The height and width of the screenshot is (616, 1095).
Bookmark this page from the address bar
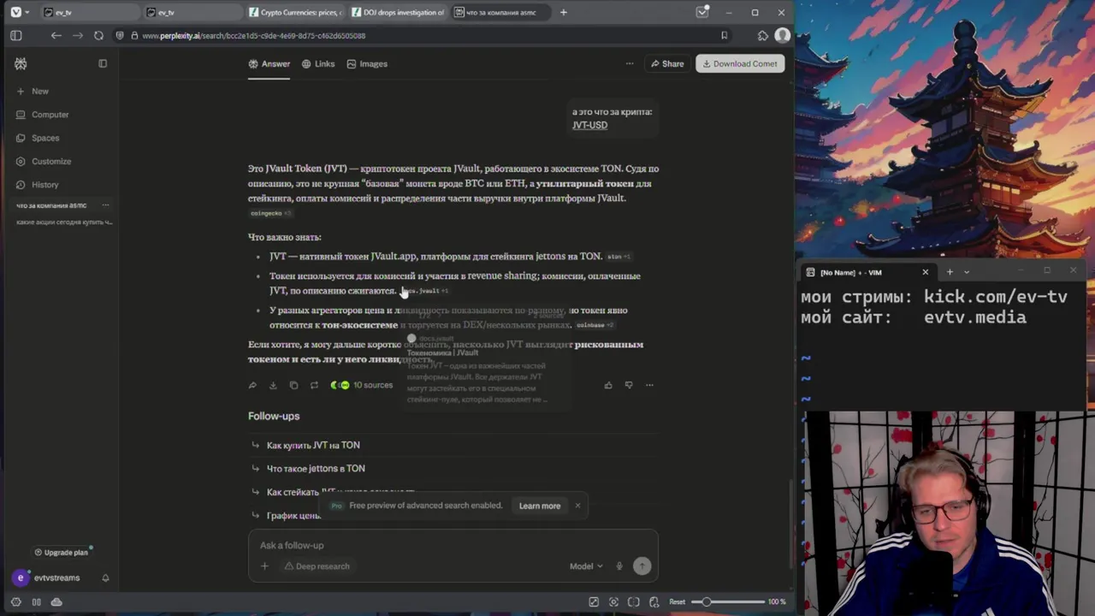(724, 35)
